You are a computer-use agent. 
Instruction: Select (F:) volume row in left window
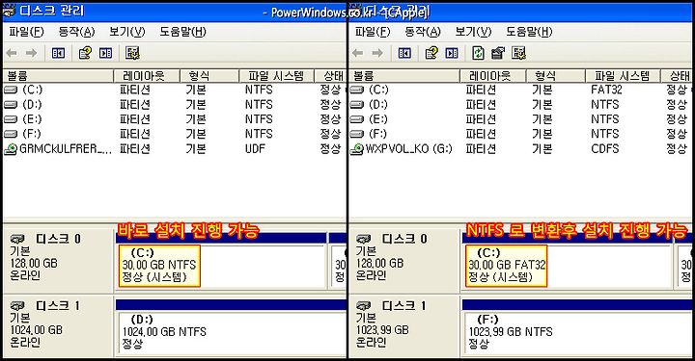[174, 134]
